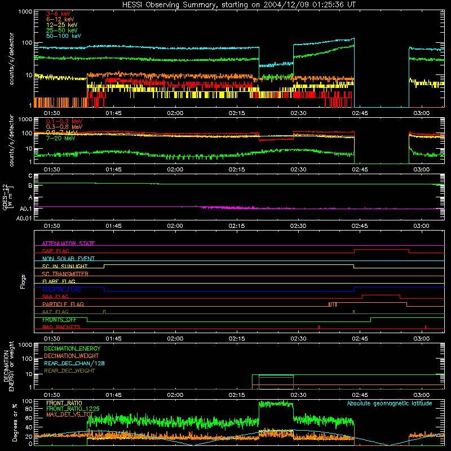Select the 0.3-0.8 MeV legend label
This screenshot has width=451, height=451.
(64, 127)
